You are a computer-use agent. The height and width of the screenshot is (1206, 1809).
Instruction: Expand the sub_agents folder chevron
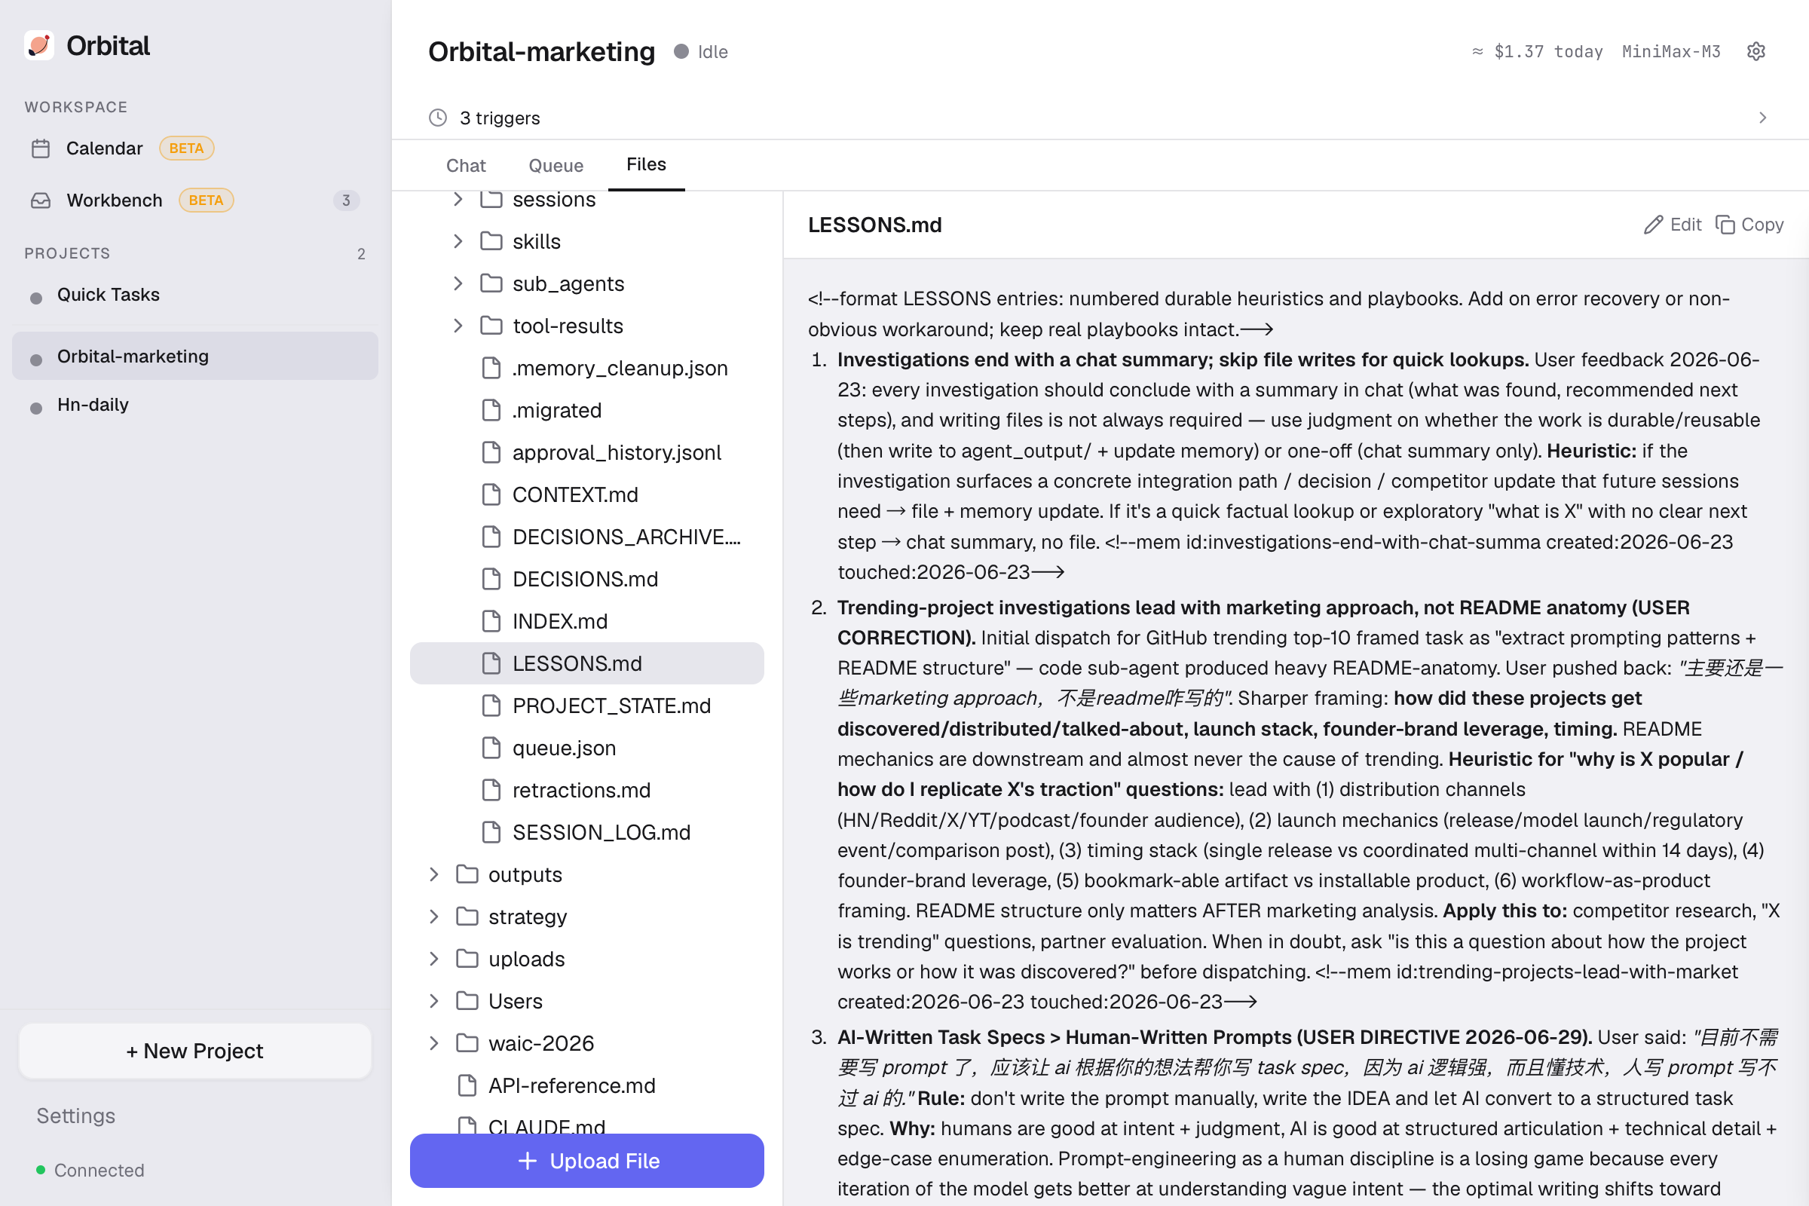(458, 284)
